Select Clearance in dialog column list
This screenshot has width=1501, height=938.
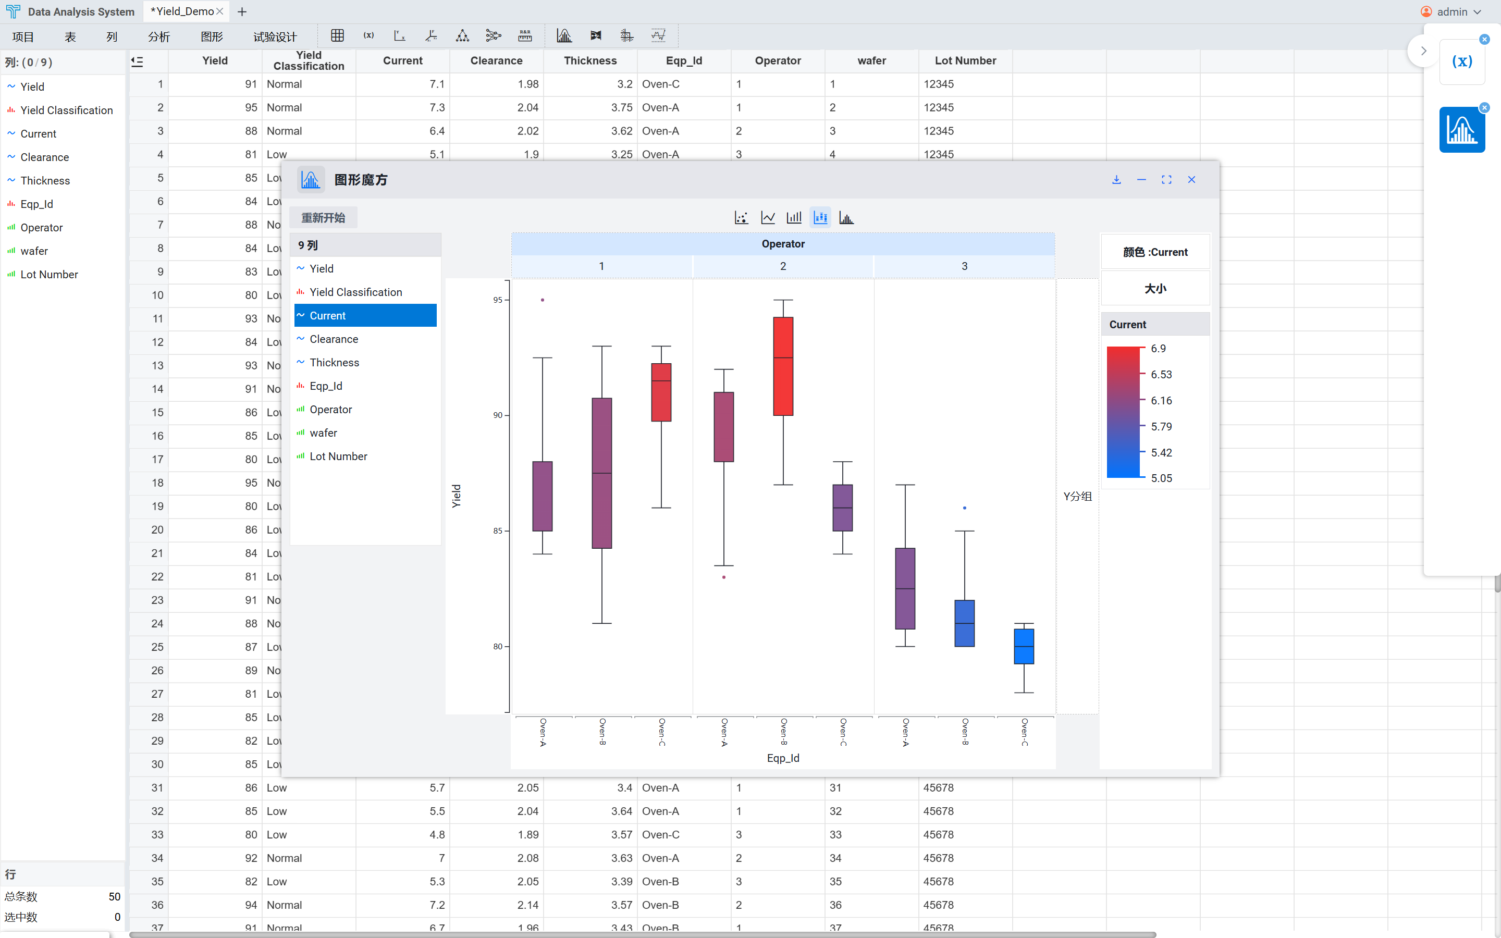pyautogui.click(x=365, y=339)
